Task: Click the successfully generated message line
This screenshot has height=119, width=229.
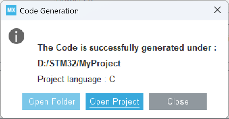Action: tap(127, 48)
